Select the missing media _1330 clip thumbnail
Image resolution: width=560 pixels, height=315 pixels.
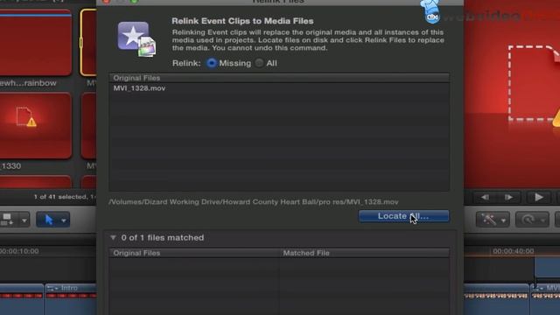35,126
